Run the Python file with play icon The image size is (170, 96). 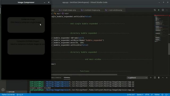point(159,10)
